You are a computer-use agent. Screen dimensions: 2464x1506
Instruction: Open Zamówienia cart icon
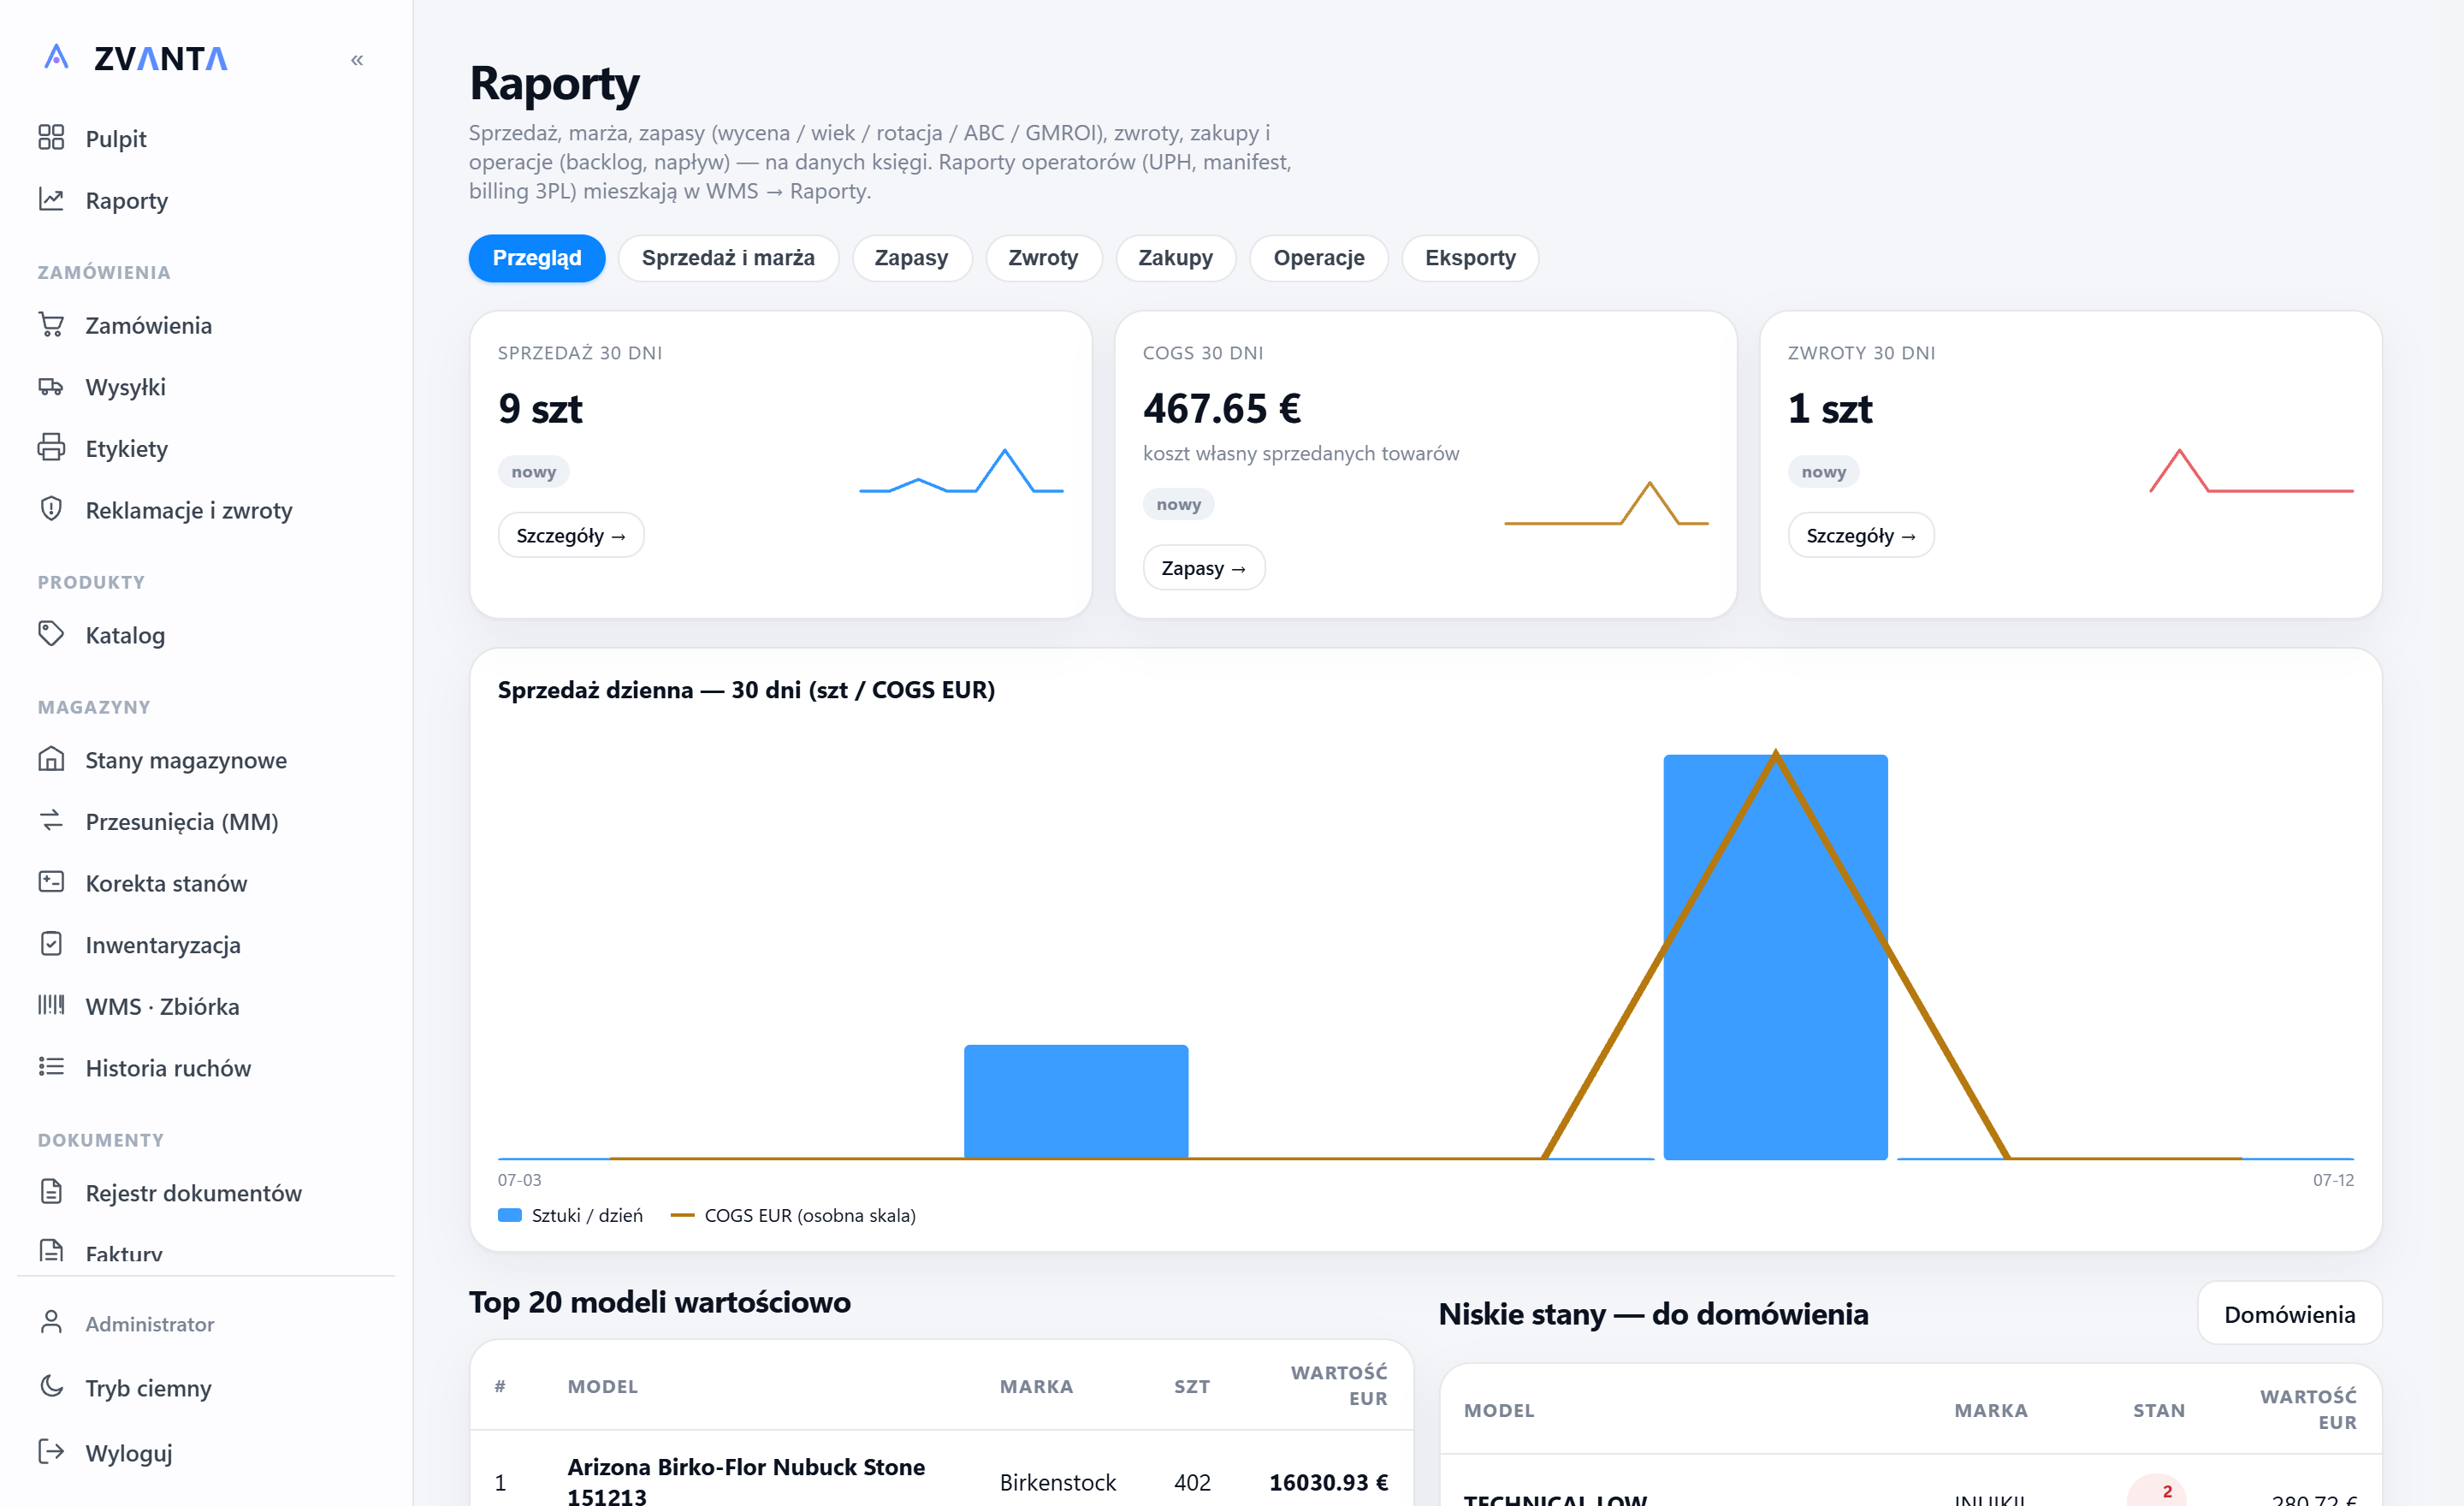51,325
